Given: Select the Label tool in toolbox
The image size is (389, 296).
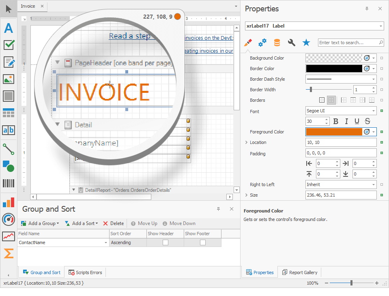Looking at the screenshot, I should 9,28.
